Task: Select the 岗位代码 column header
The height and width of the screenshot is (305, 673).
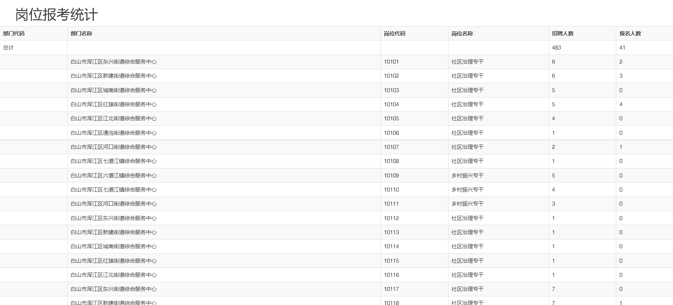Action: click(x=395, y=34)
